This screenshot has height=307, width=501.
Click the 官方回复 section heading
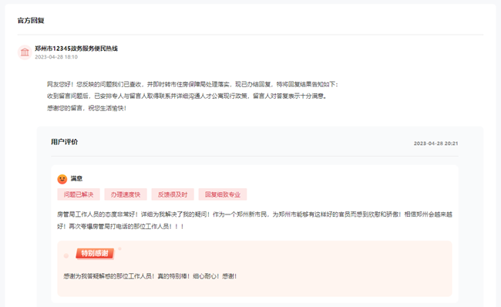31,21
